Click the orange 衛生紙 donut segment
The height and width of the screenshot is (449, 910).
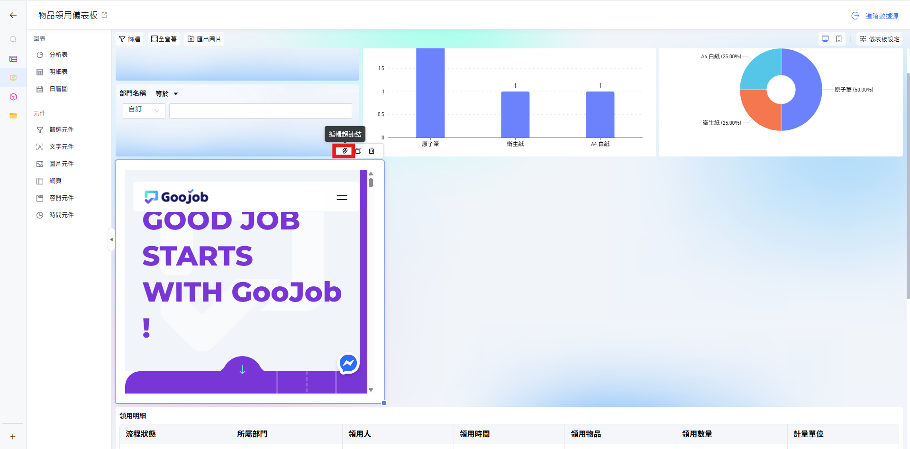coord(760,110)
